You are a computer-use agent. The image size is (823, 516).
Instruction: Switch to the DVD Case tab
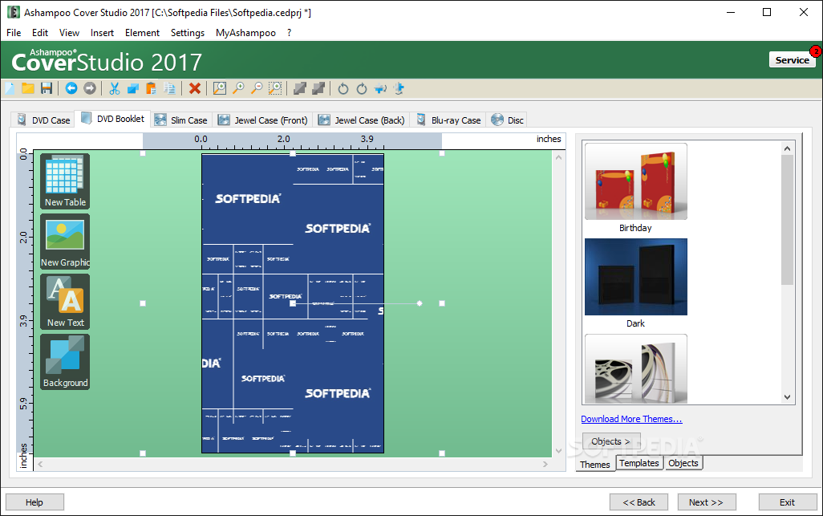pyautogui.click(x=43, y=120)
